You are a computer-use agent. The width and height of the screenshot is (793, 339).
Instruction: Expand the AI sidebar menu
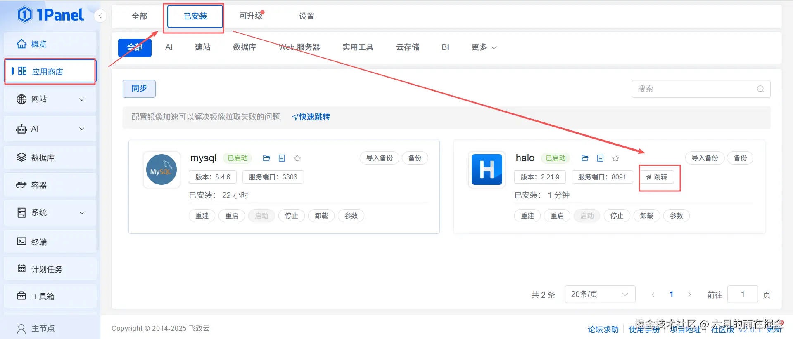pyautogui.click(x=50, y=129)
